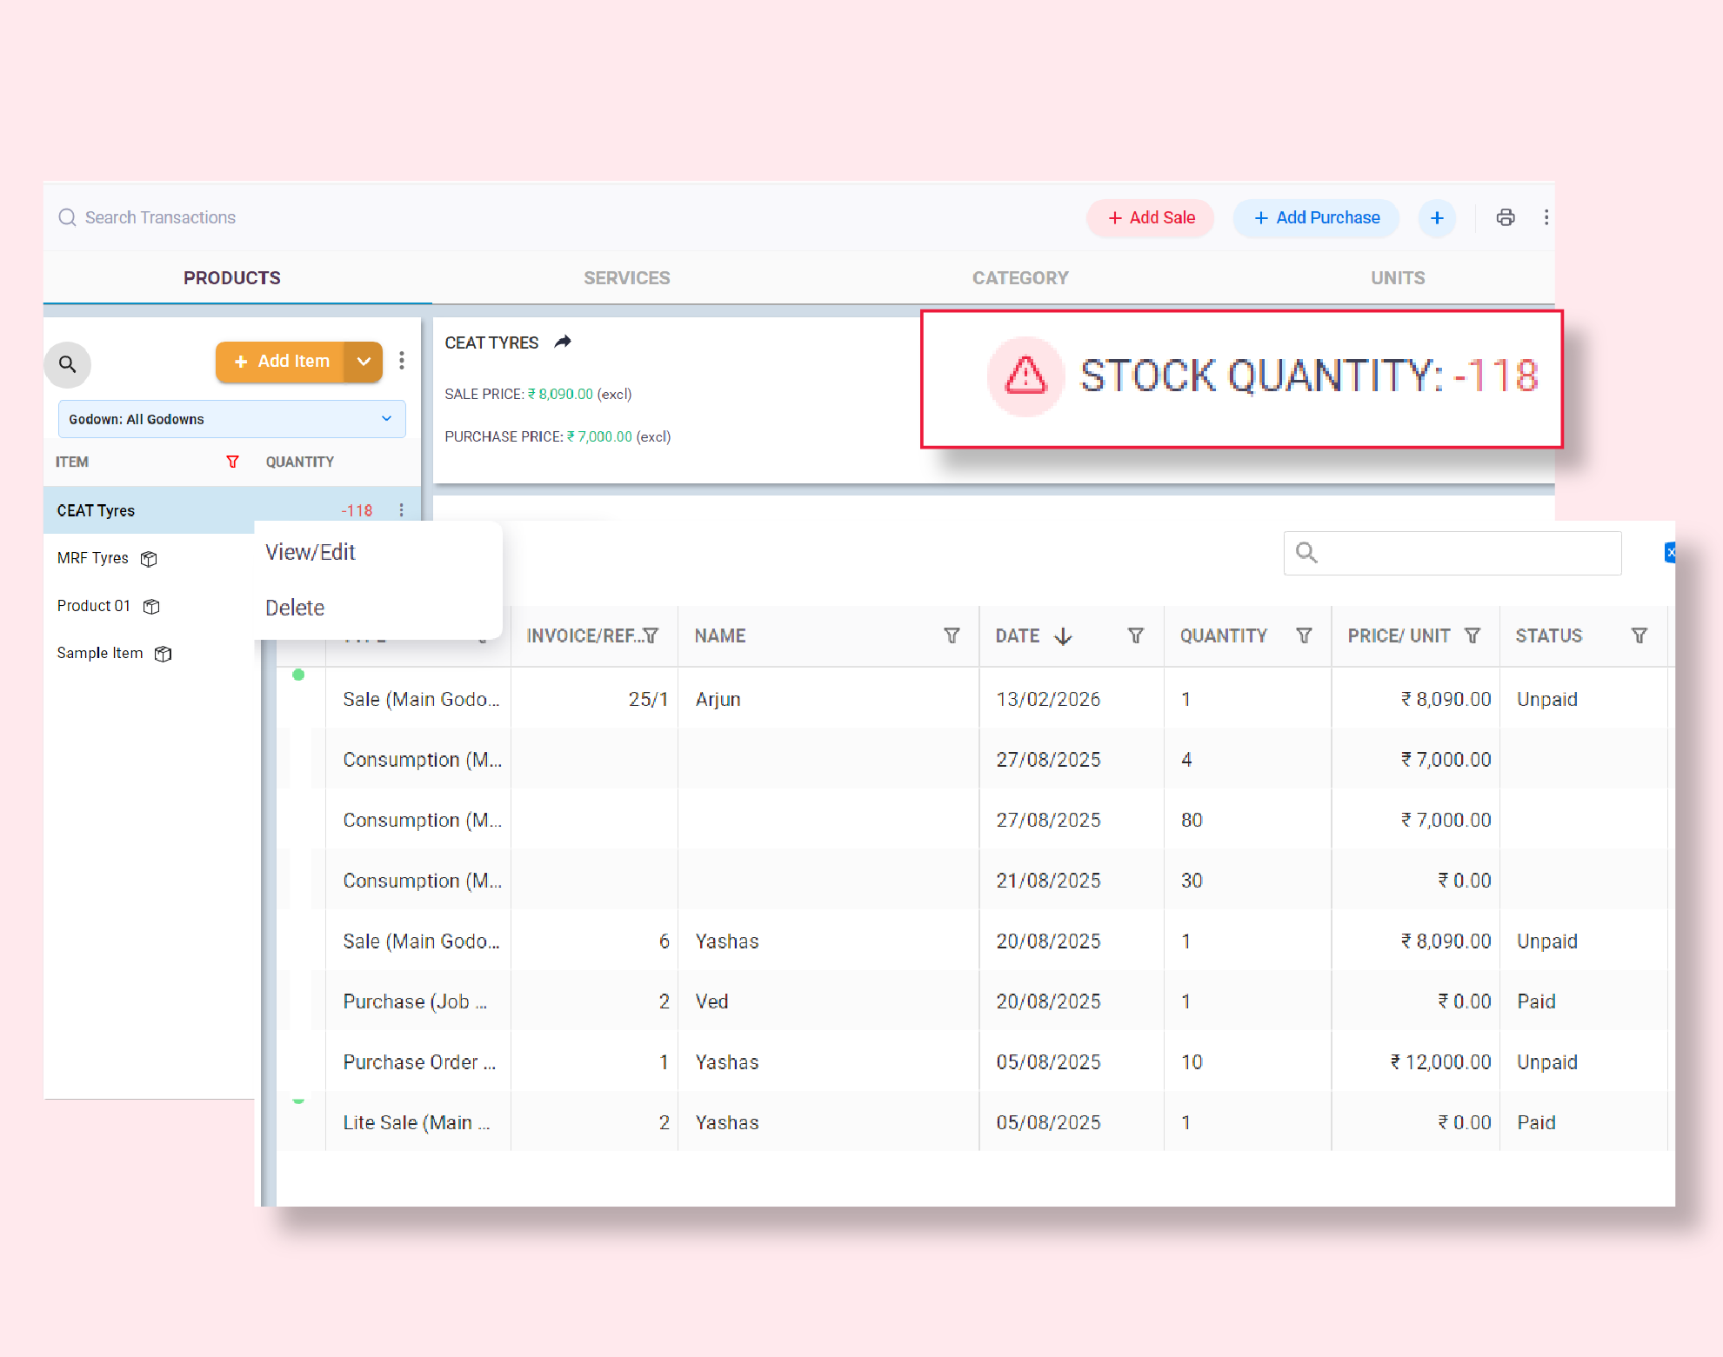Select Delete in the context menu
This screenshot has height=1357, width=1723.
[x=295, y=608]
